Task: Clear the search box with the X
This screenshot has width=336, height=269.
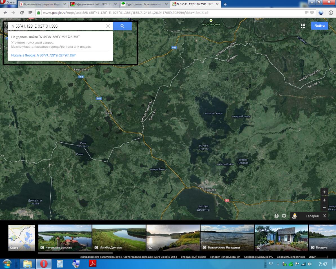Action: pos(108,26)
